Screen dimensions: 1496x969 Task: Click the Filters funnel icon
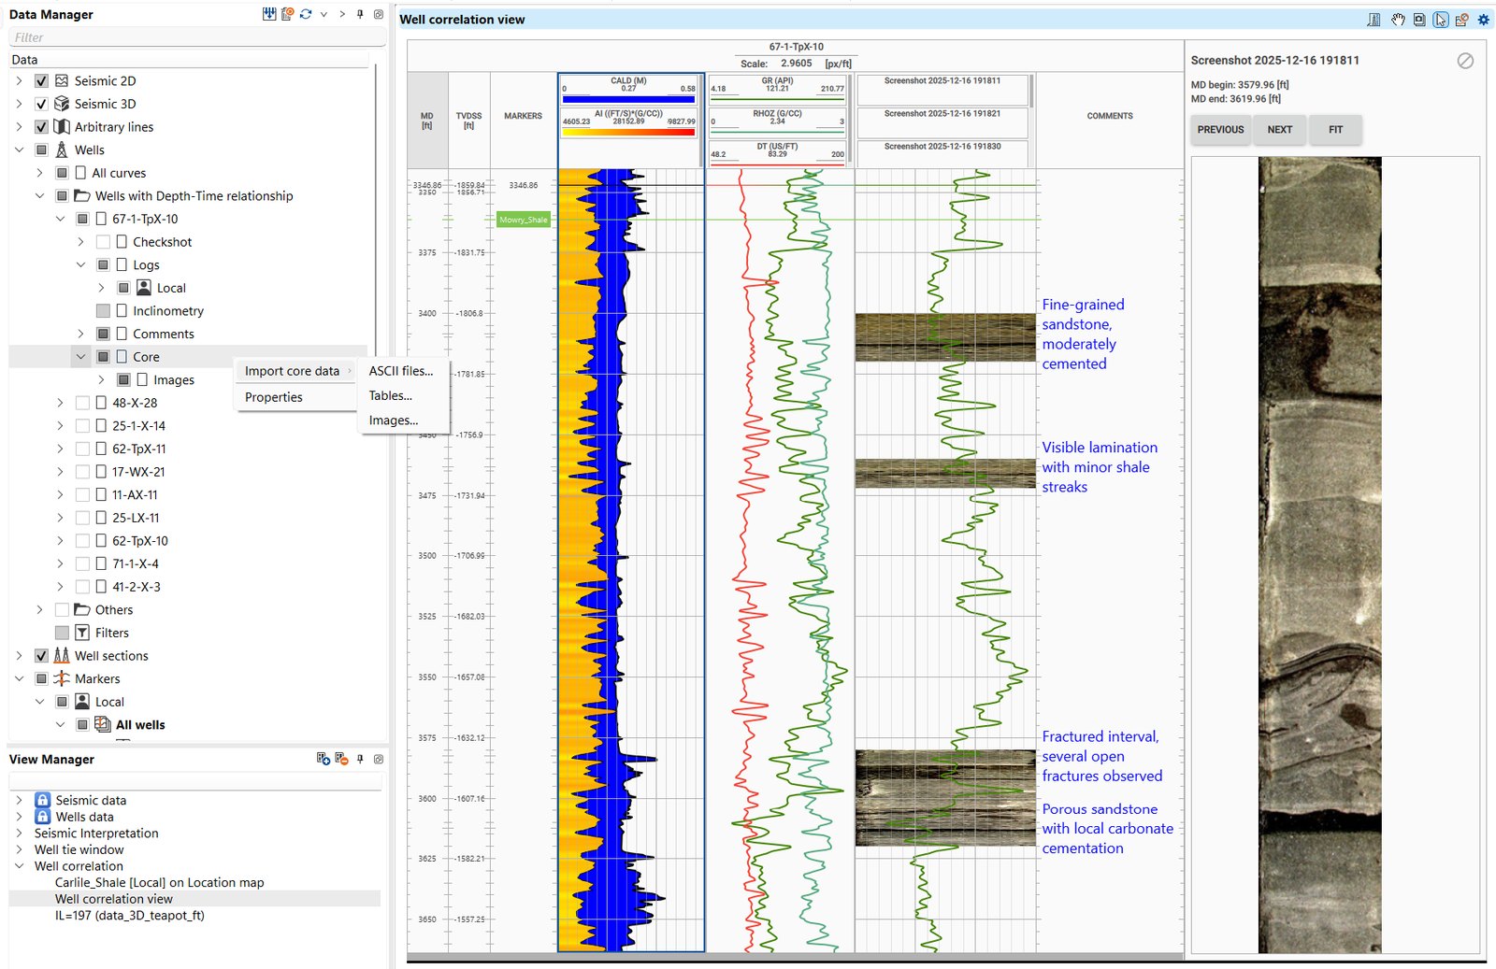(x=82, y=633)
